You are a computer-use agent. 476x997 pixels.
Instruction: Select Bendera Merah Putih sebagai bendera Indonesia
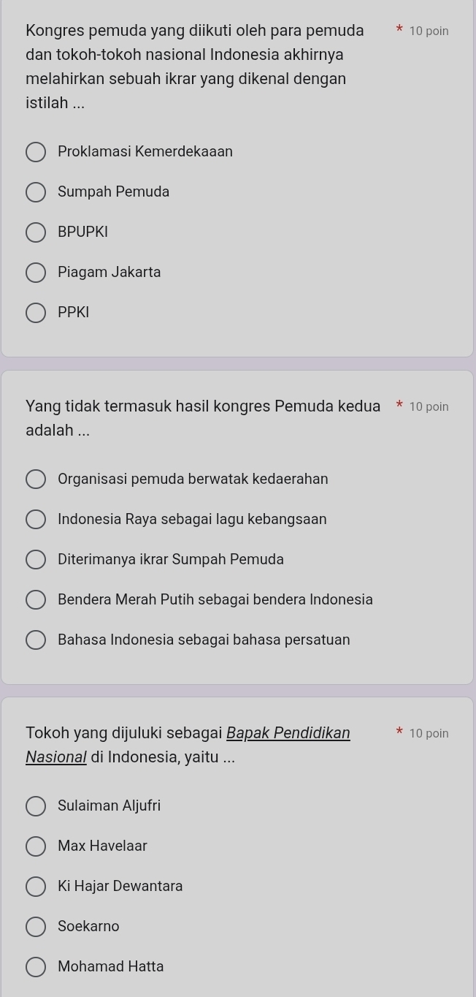coord(35,600)
